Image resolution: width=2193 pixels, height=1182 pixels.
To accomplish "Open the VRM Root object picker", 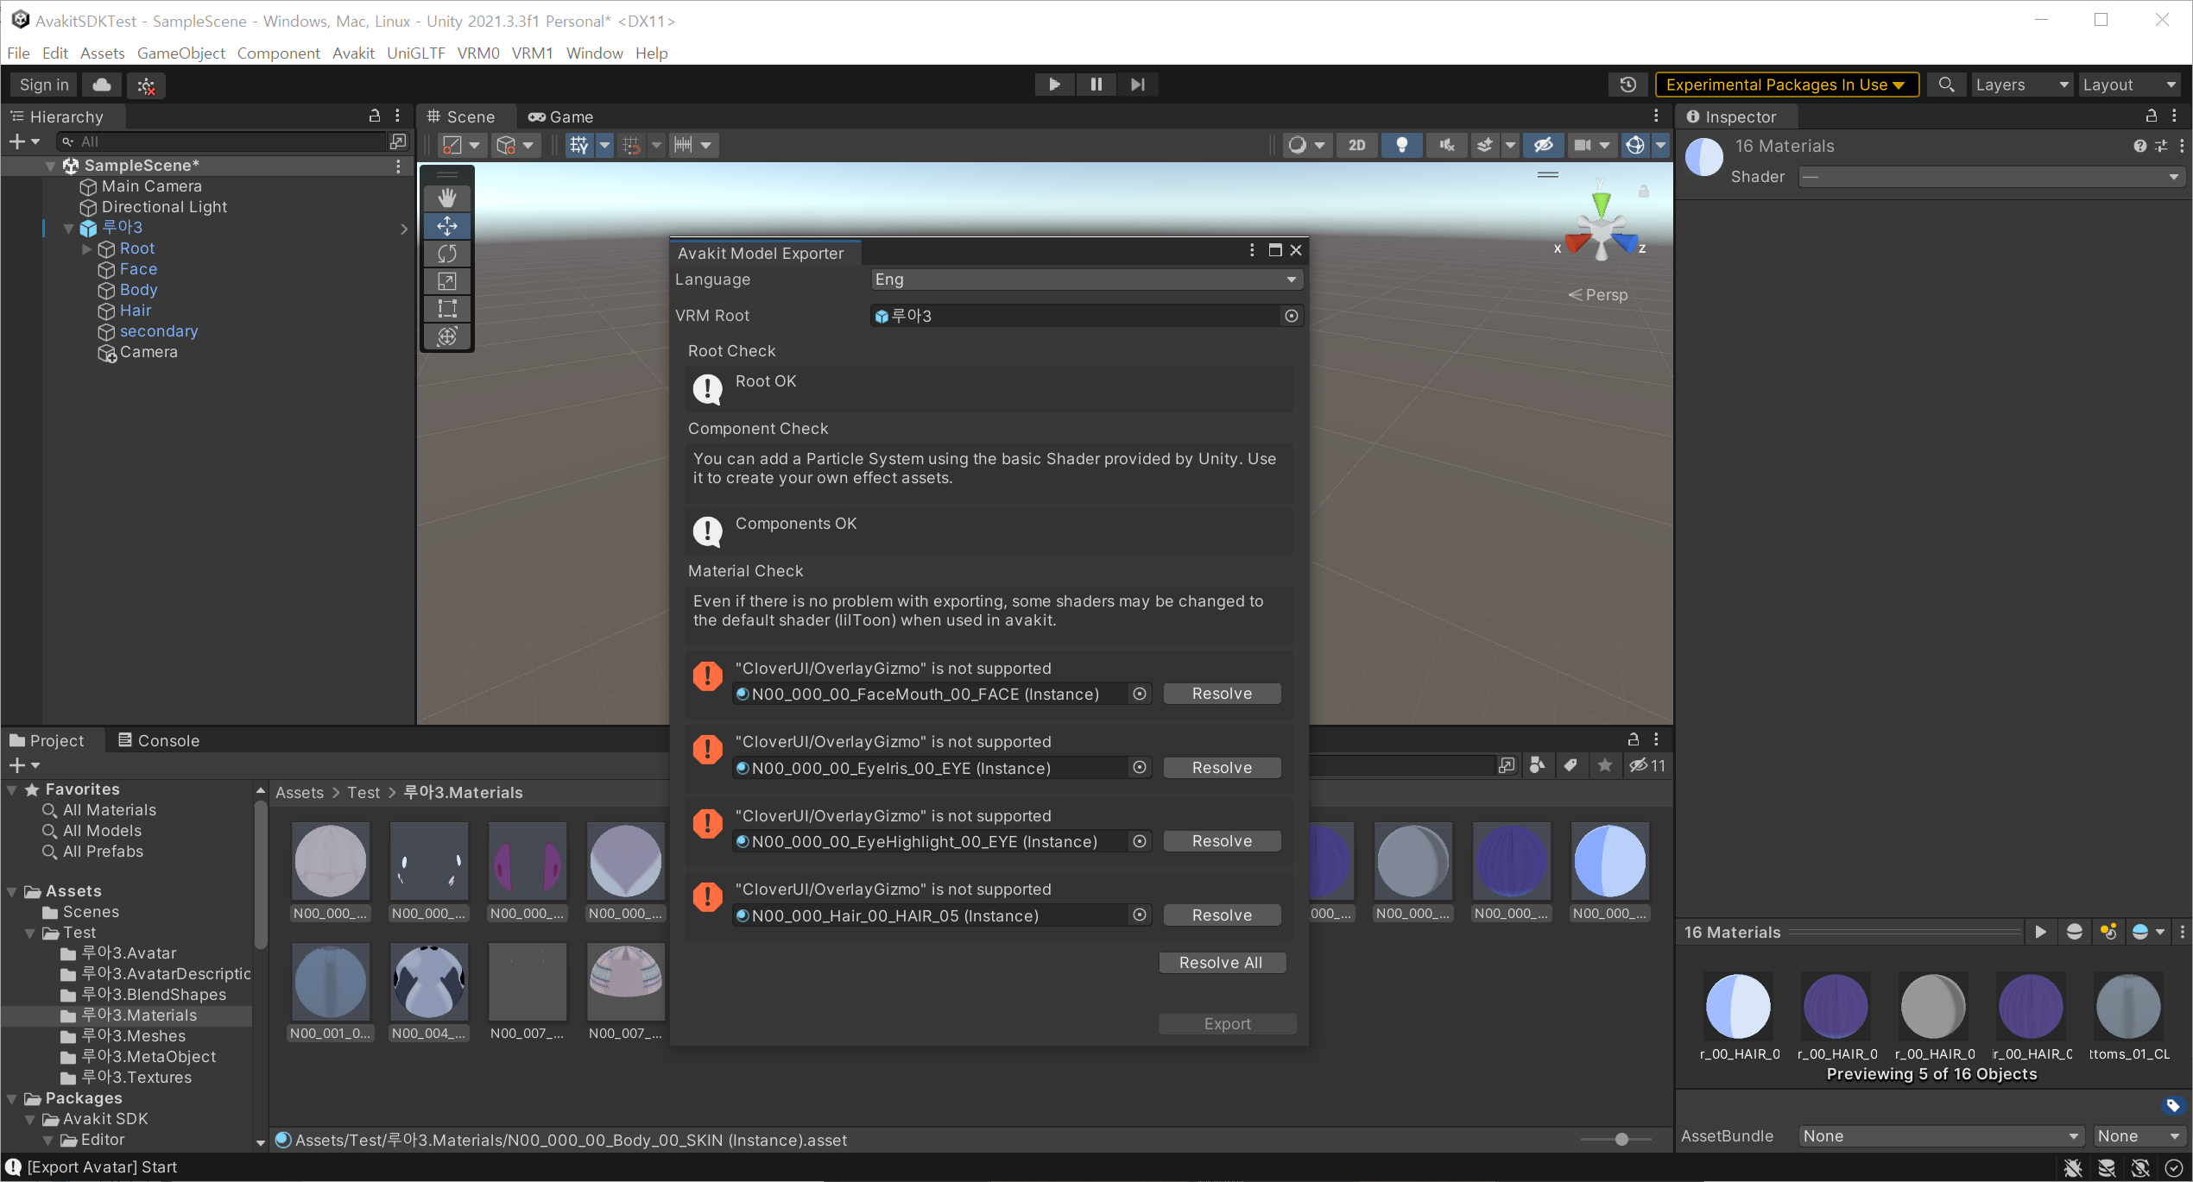I will pyautogui.click(x=1292, y=316).
